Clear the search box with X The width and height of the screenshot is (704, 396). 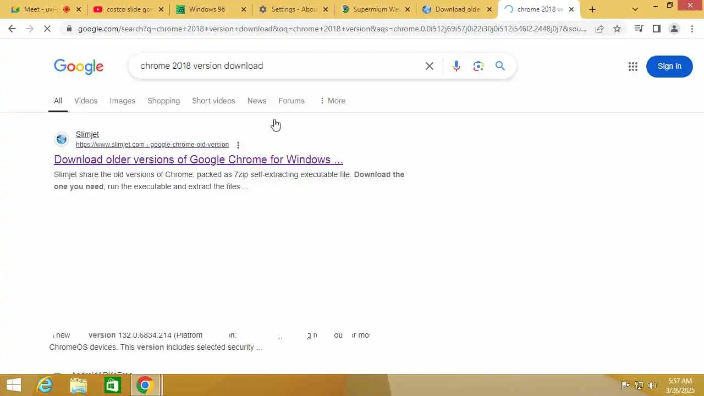click(430, 66)
